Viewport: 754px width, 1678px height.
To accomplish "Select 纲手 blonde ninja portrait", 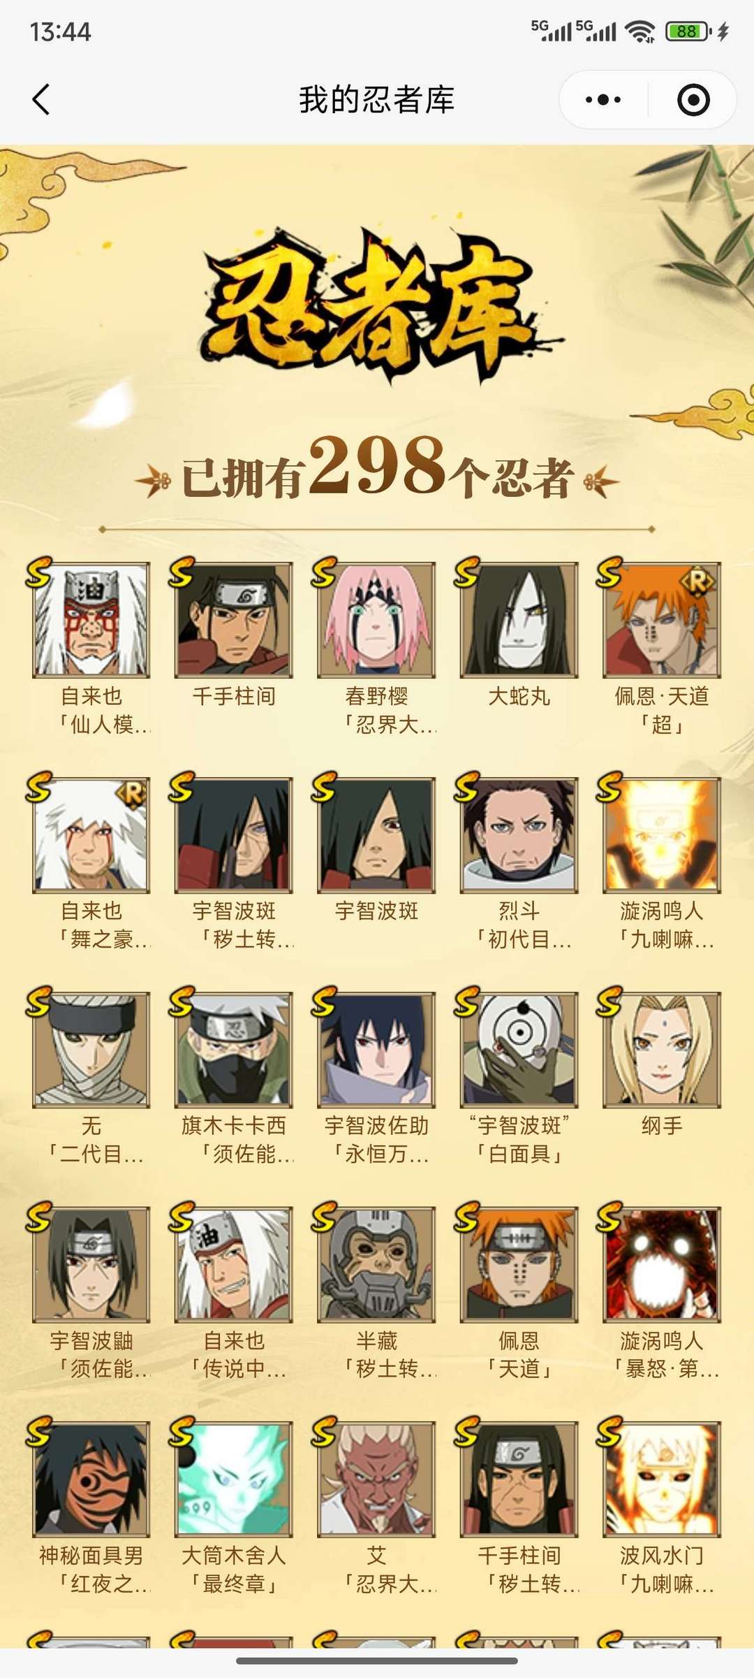I will 661,1050.
